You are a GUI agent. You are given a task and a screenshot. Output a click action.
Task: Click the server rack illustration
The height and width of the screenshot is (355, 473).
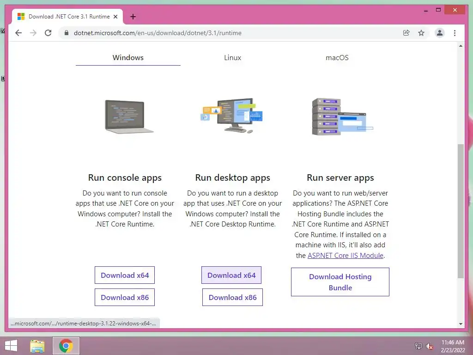[342, 116]
